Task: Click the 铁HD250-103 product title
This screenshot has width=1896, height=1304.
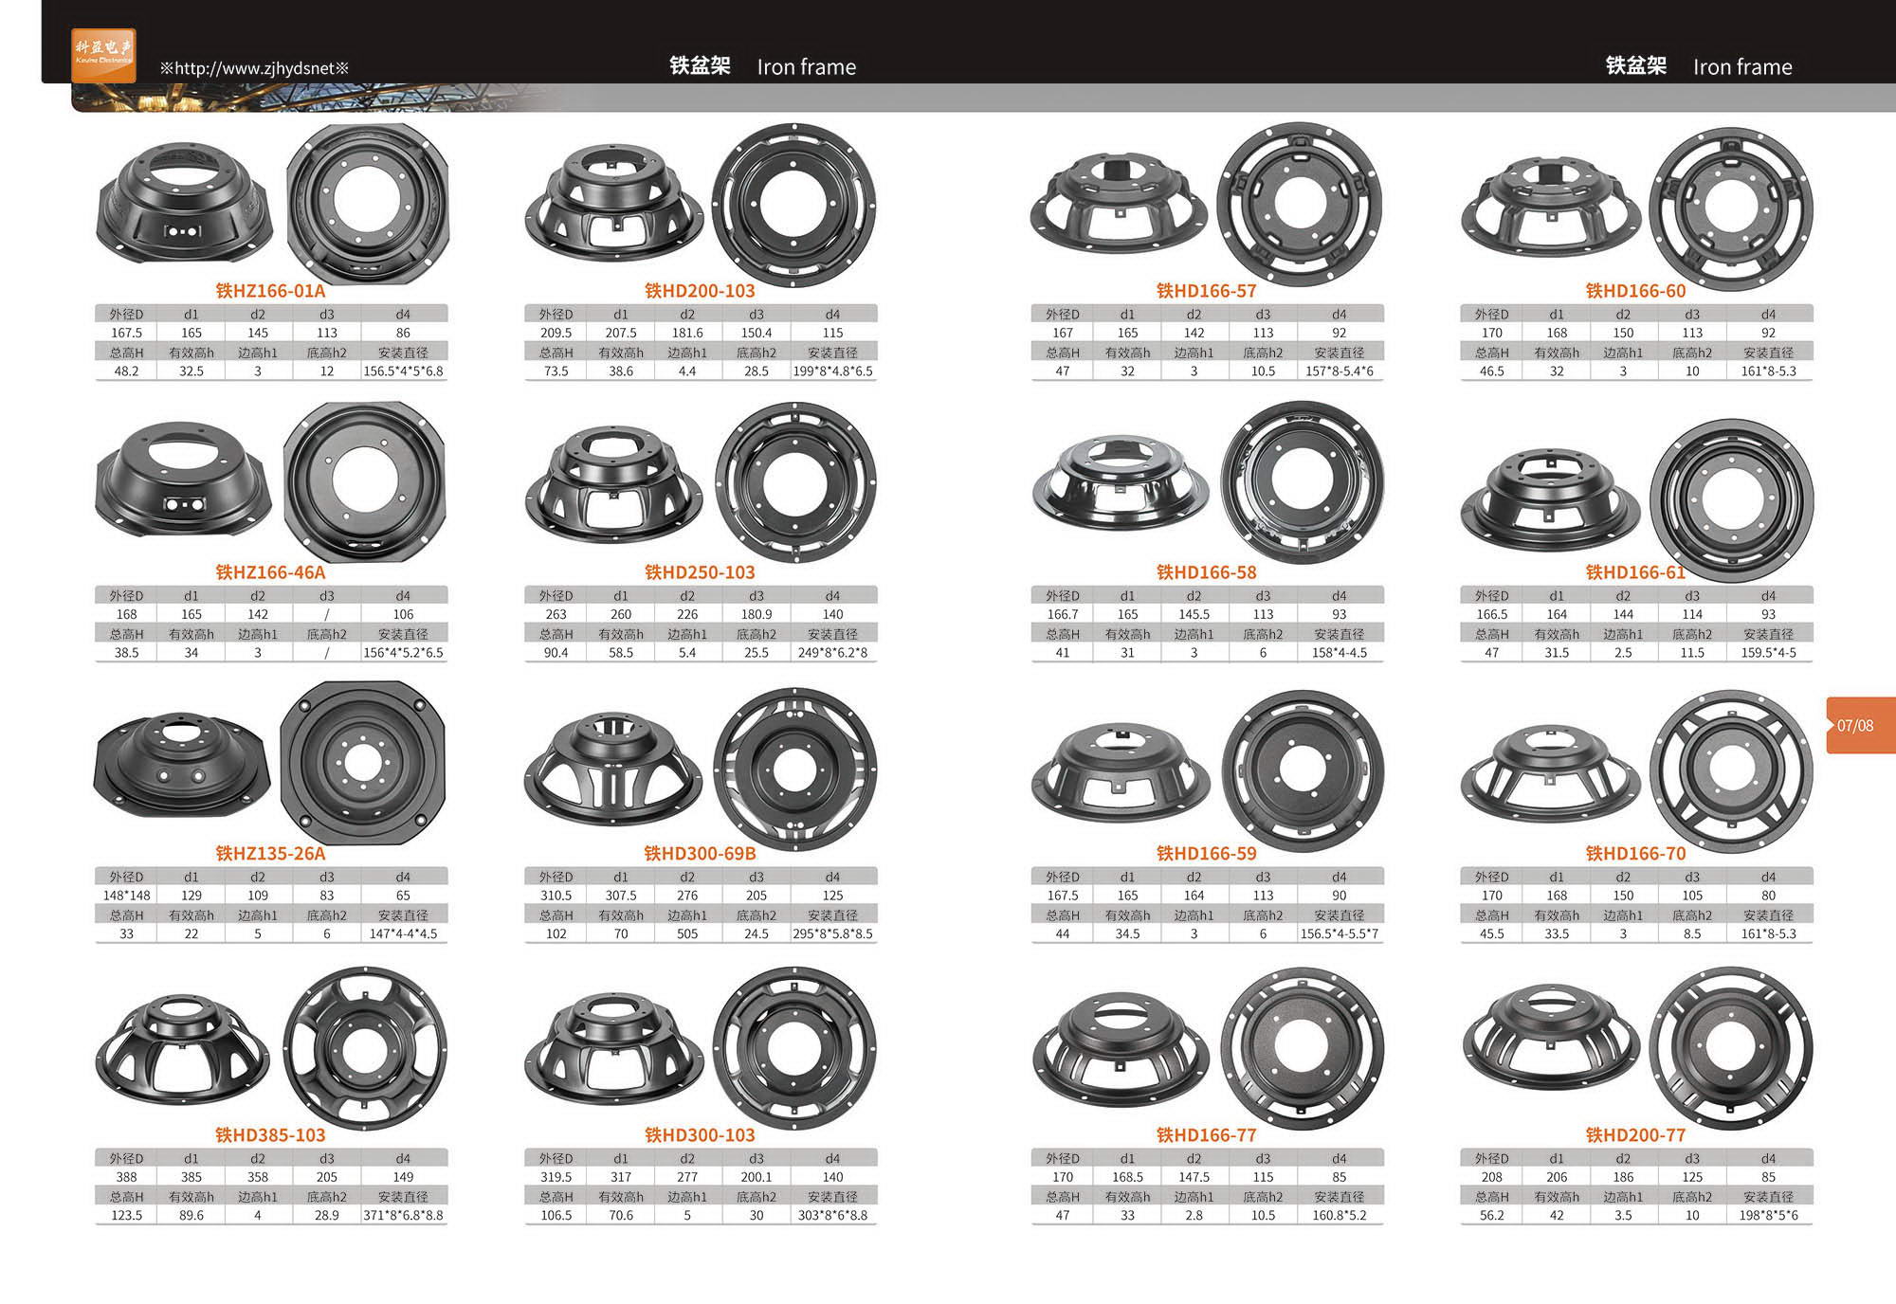Action: tap(700, 572)
